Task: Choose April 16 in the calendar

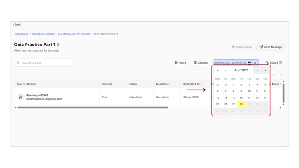Action: 241,98
